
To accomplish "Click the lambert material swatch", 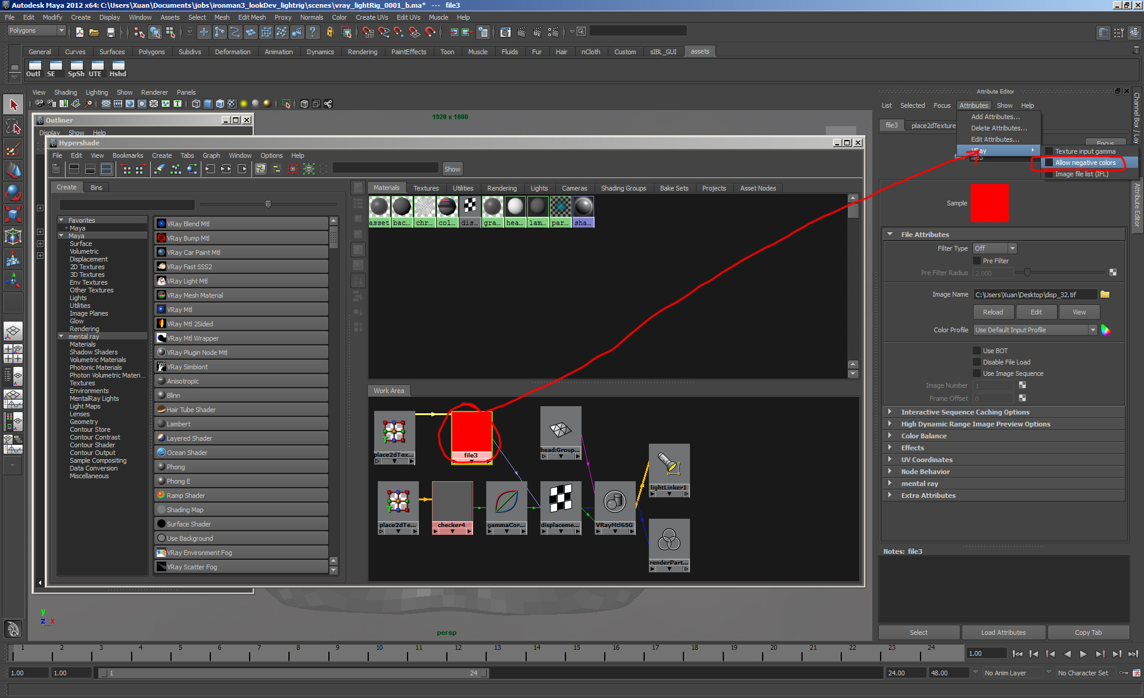I will coord(537,211).
